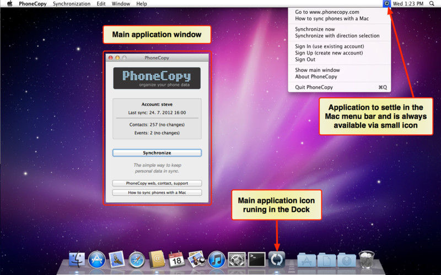This screenshot has height=275, width=441.
Task: Open the Trash in the Dock
Action: pos(367,260)
